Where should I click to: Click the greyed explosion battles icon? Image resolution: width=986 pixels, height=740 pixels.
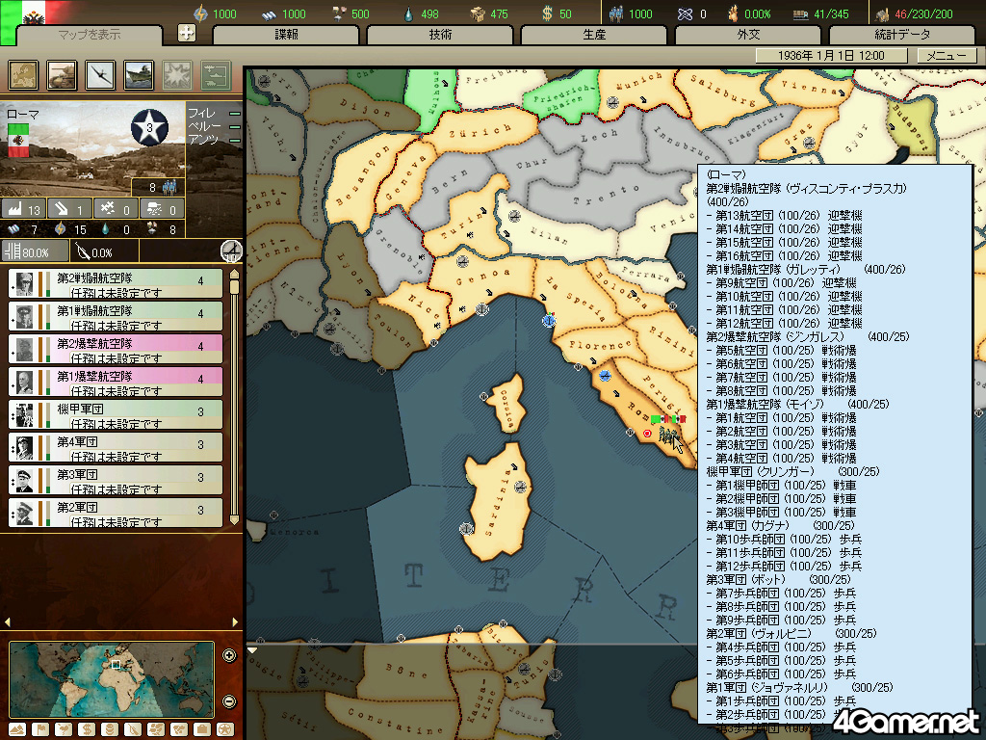coord(177,75)
